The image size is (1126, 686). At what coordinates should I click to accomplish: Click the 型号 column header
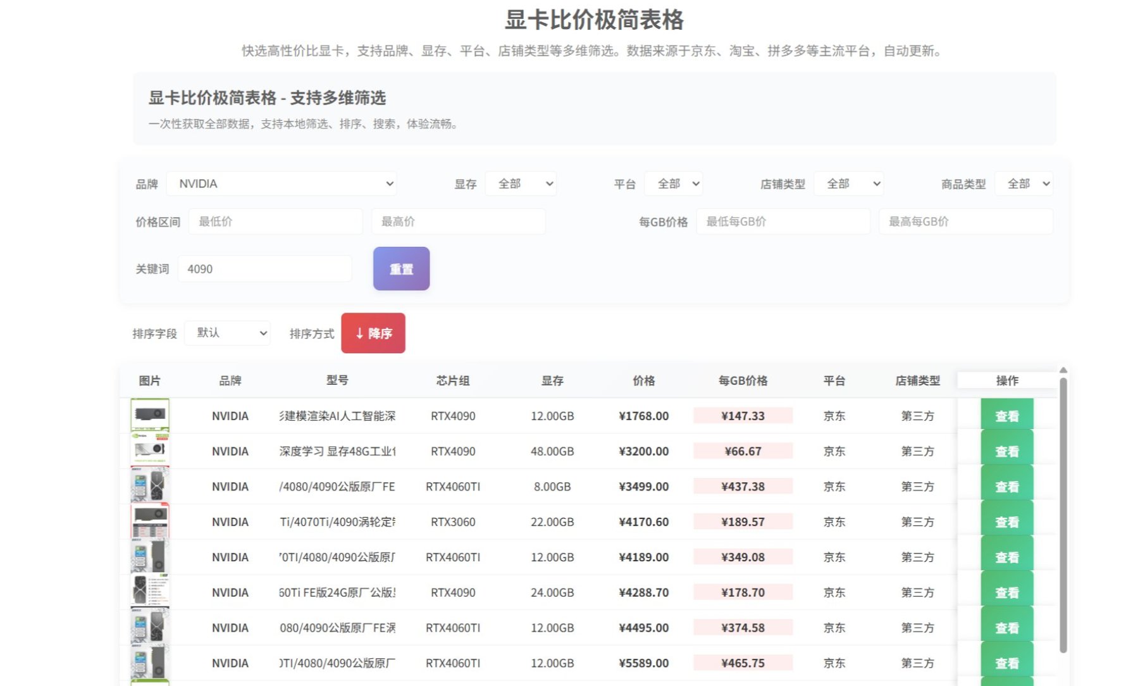coord(337,380)
